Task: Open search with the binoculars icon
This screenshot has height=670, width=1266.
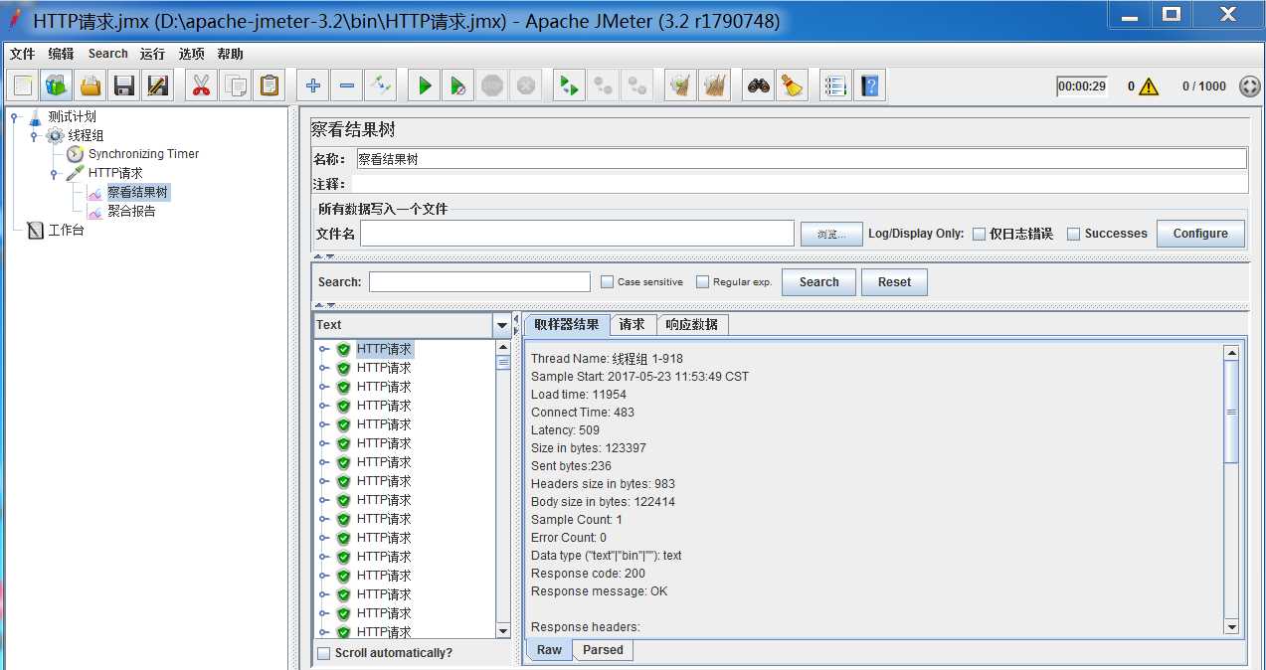Action: pyautogui.click(x=759, y=85)
